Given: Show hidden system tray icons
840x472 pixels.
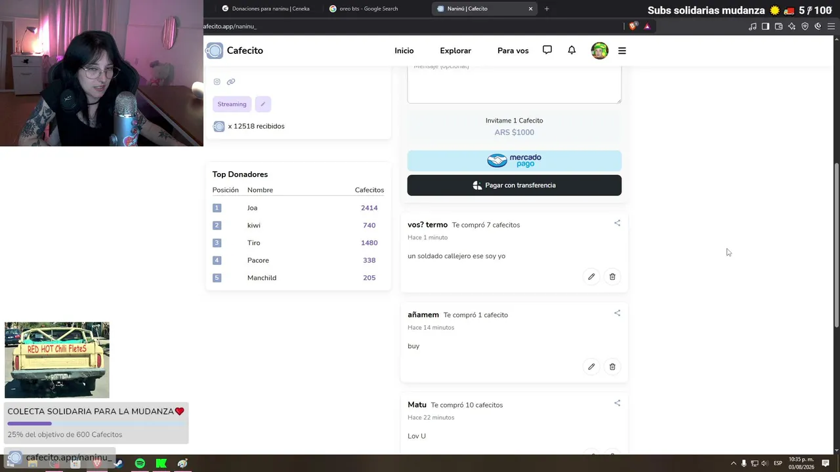Looking at the screenshot, I should (x=734, y=463).
